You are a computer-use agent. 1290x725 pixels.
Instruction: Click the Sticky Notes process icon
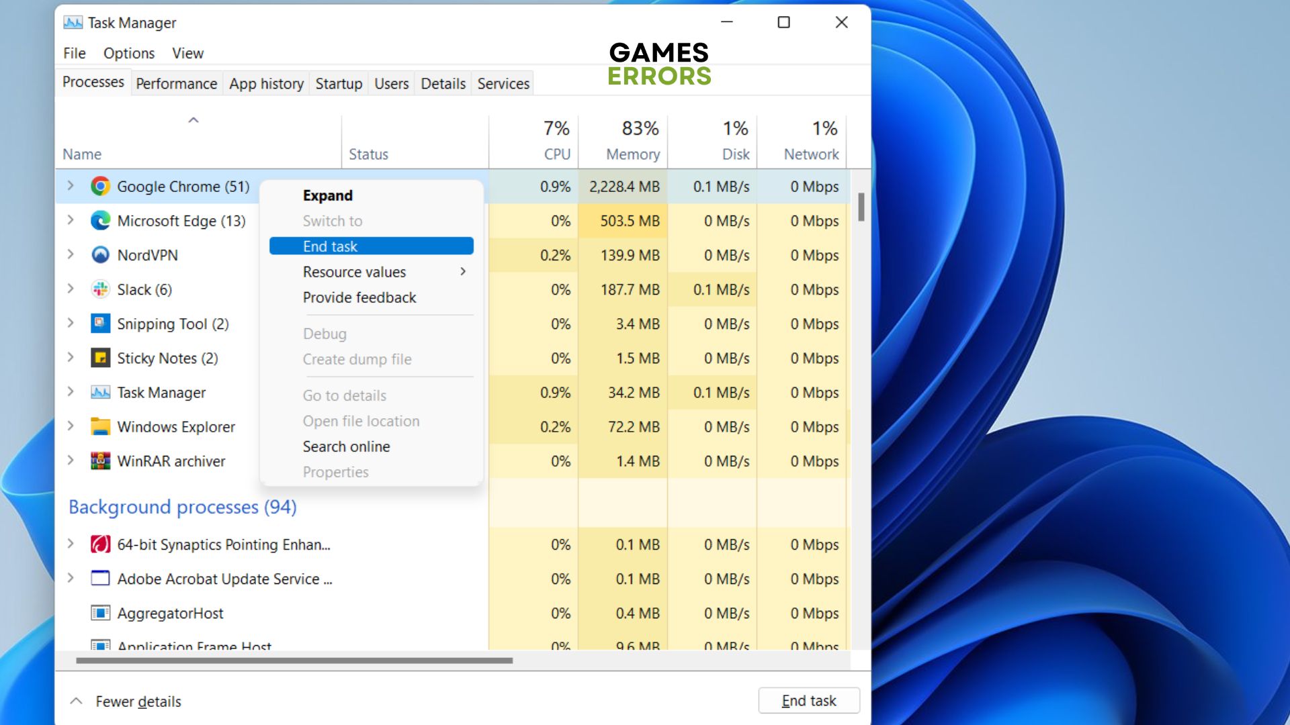pyautogui.click(x=100, y=358)
